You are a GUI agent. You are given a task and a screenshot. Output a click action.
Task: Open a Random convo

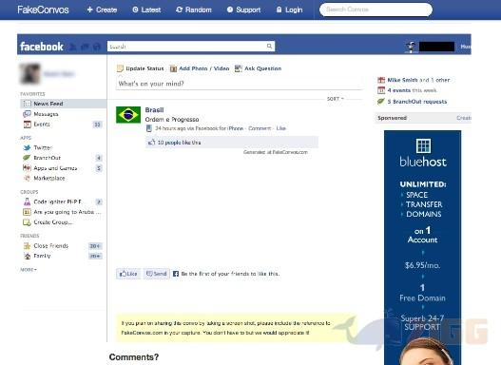tap(194, 10)
